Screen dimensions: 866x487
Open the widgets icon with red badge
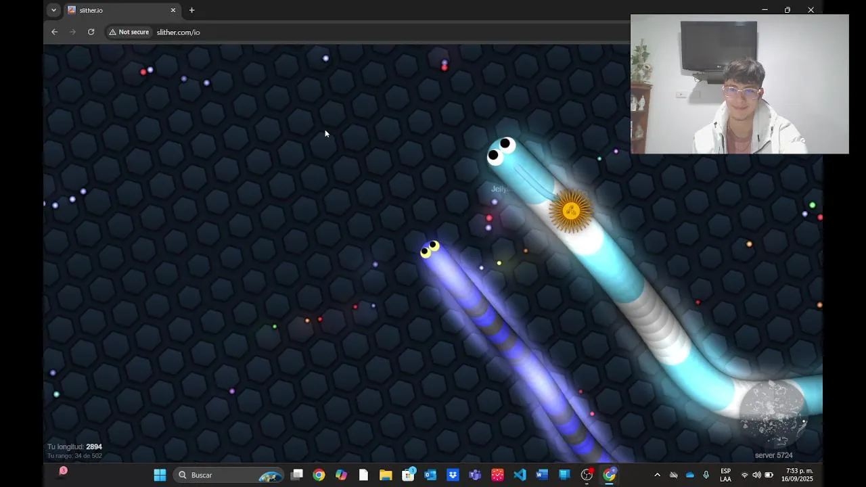[x=63, y=471]
